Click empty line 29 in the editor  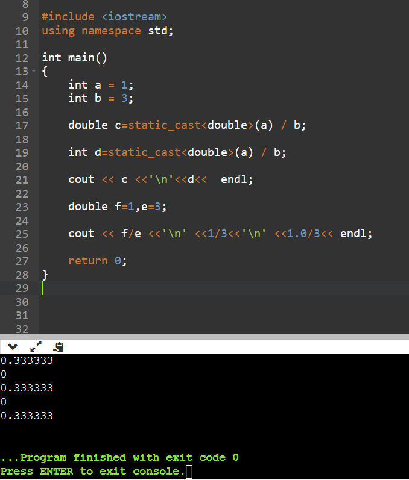181,288
